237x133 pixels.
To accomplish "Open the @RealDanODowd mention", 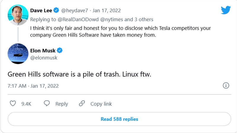I will tap(78, 19).
